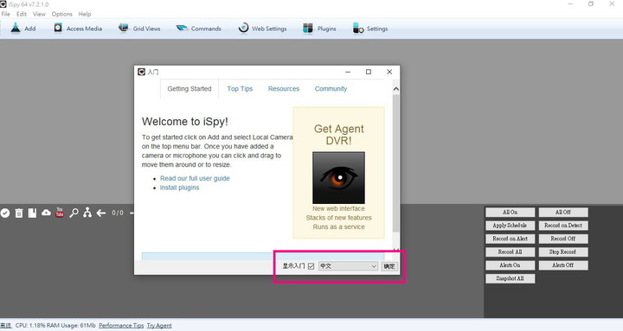Screen dimensions: 623x331
Task: Click the dialog scrollbar up arrow
Action: (395, 89)
